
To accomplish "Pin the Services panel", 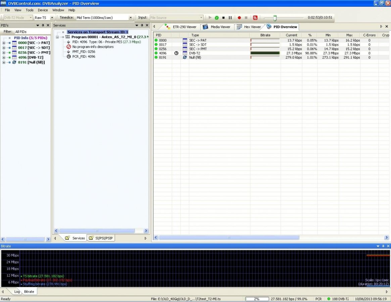I will [x=142, y=26].
